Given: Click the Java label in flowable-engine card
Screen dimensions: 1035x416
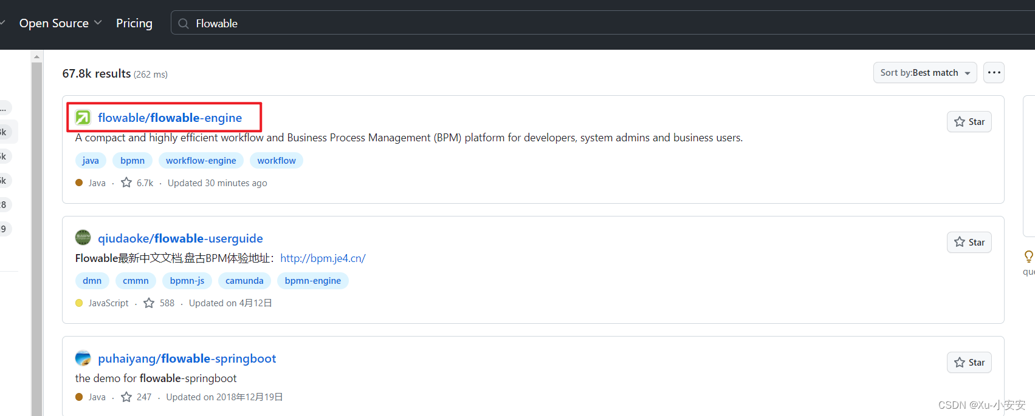Looking at the screenshot, I should pyautogui.click(x=97, y=183).
